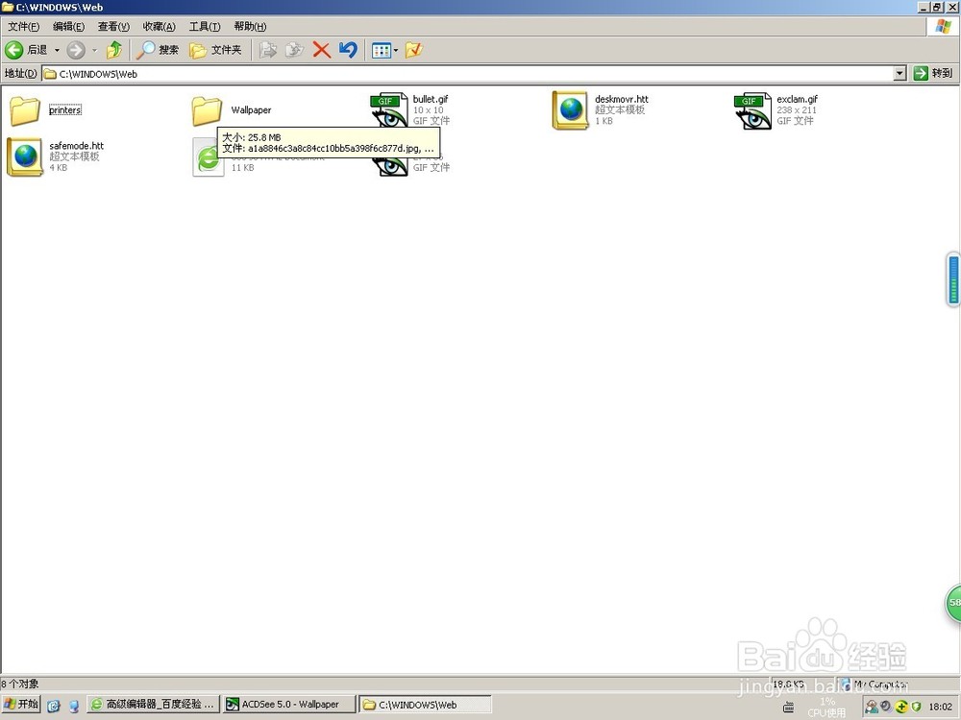Open the Views icon menu
The width and height of the screenshot is (961, 720).
385,50
